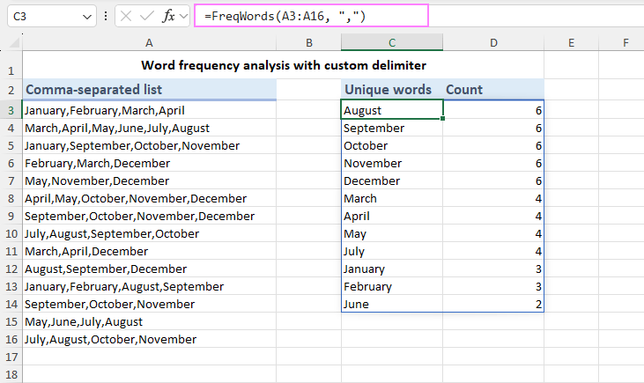This screenshot has width=644, height=383.
Task: Open the Insert Function fx button
Action: pyautogui.click(x=169, y=17)
